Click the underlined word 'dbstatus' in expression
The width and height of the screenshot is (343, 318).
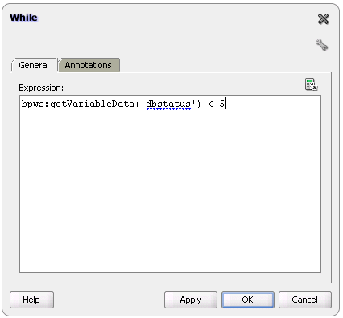168,104
